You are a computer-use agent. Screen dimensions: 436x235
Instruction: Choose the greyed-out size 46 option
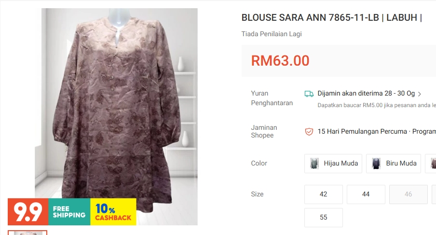pos(408,194)
